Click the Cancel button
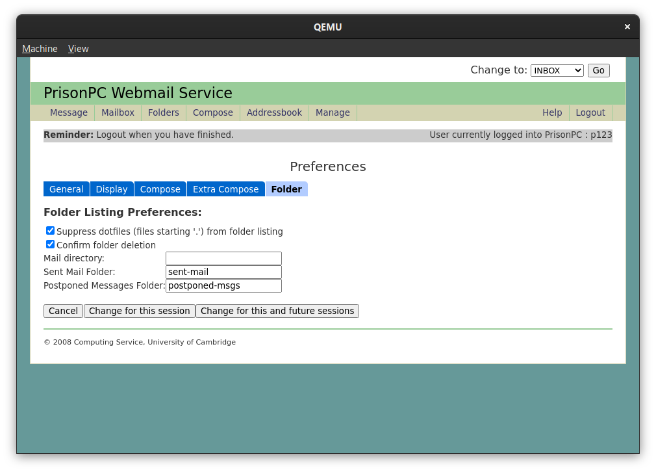 63,311
